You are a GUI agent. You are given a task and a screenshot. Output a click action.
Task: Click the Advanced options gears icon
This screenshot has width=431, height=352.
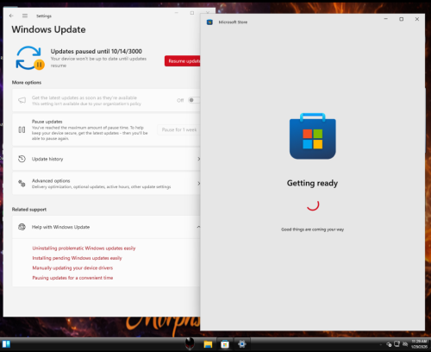22,183
